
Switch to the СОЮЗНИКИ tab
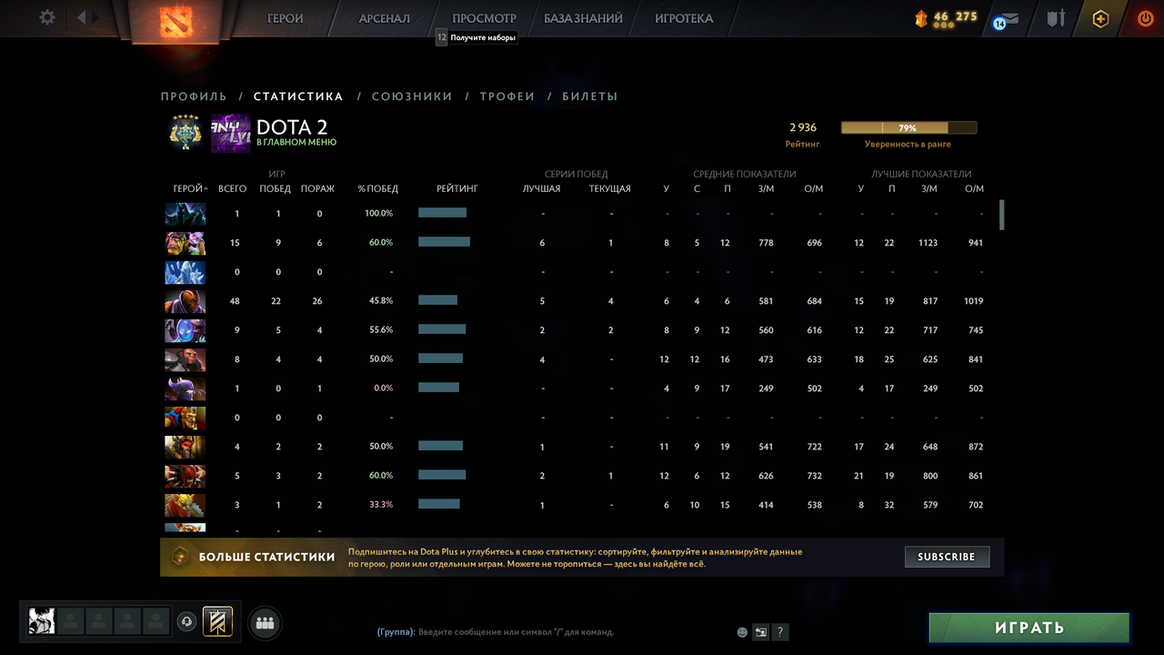coord(412,96)
